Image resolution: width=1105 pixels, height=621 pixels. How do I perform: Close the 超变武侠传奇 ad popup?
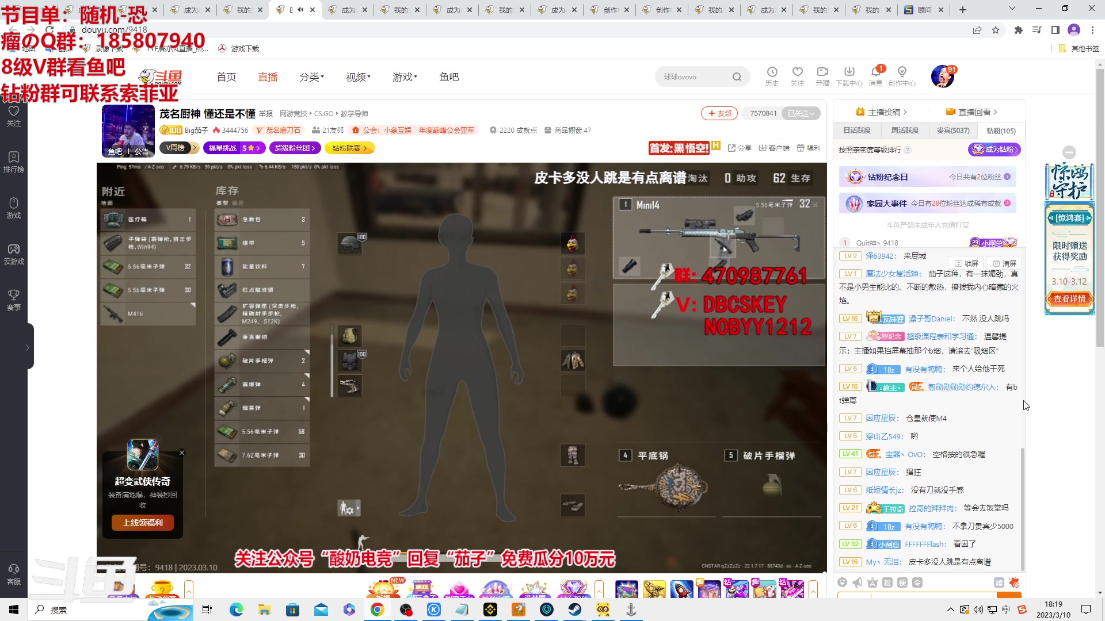pyautogui.click(x=182, y=453)
